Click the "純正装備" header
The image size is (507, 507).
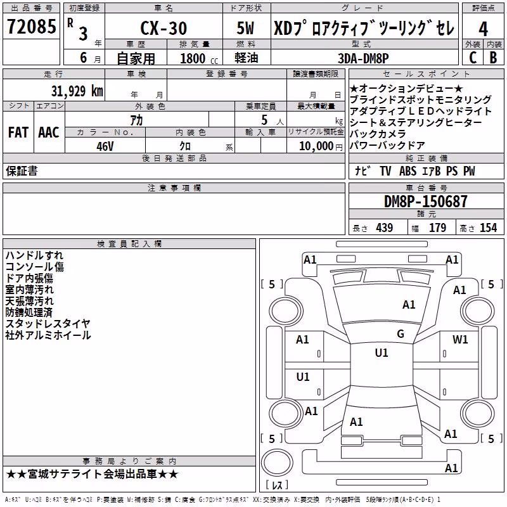coord(426,158)
